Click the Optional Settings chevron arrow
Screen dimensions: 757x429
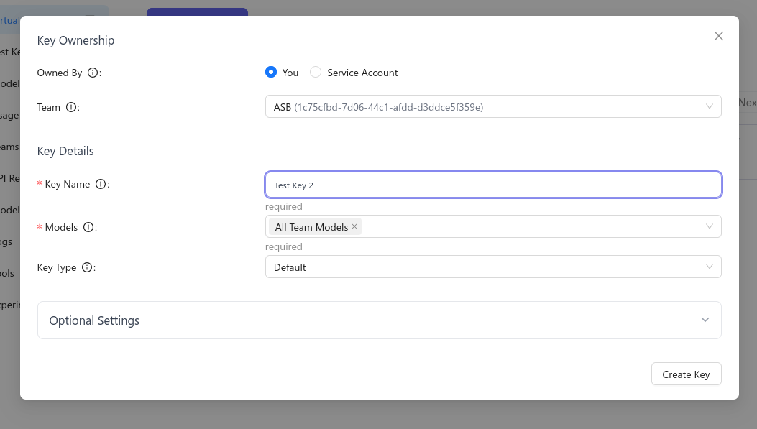pyautogui.click(x=705, y=320)
